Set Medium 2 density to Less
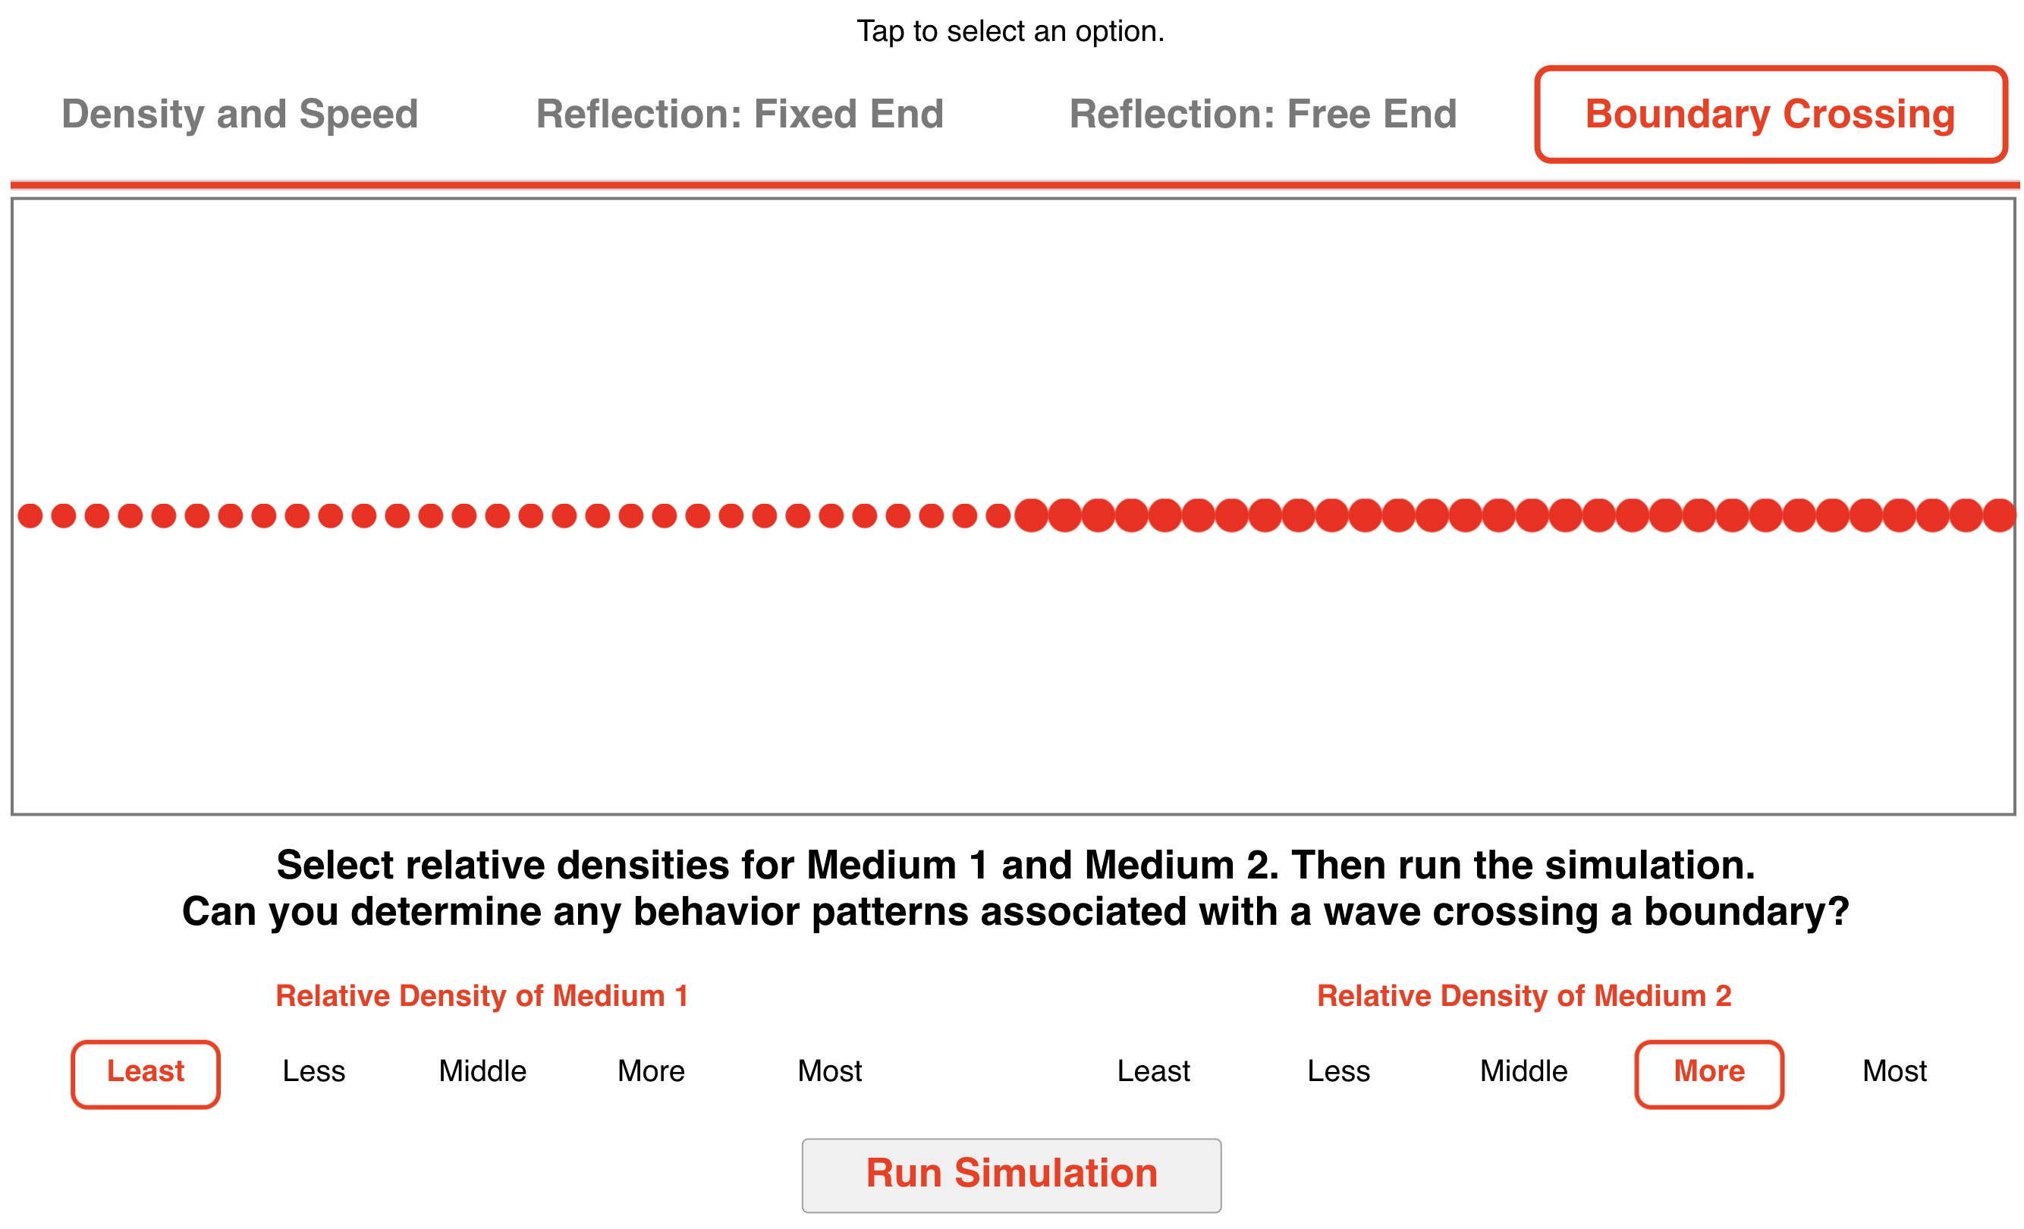The image size is (2024, 1229). coord(1338,1071)
